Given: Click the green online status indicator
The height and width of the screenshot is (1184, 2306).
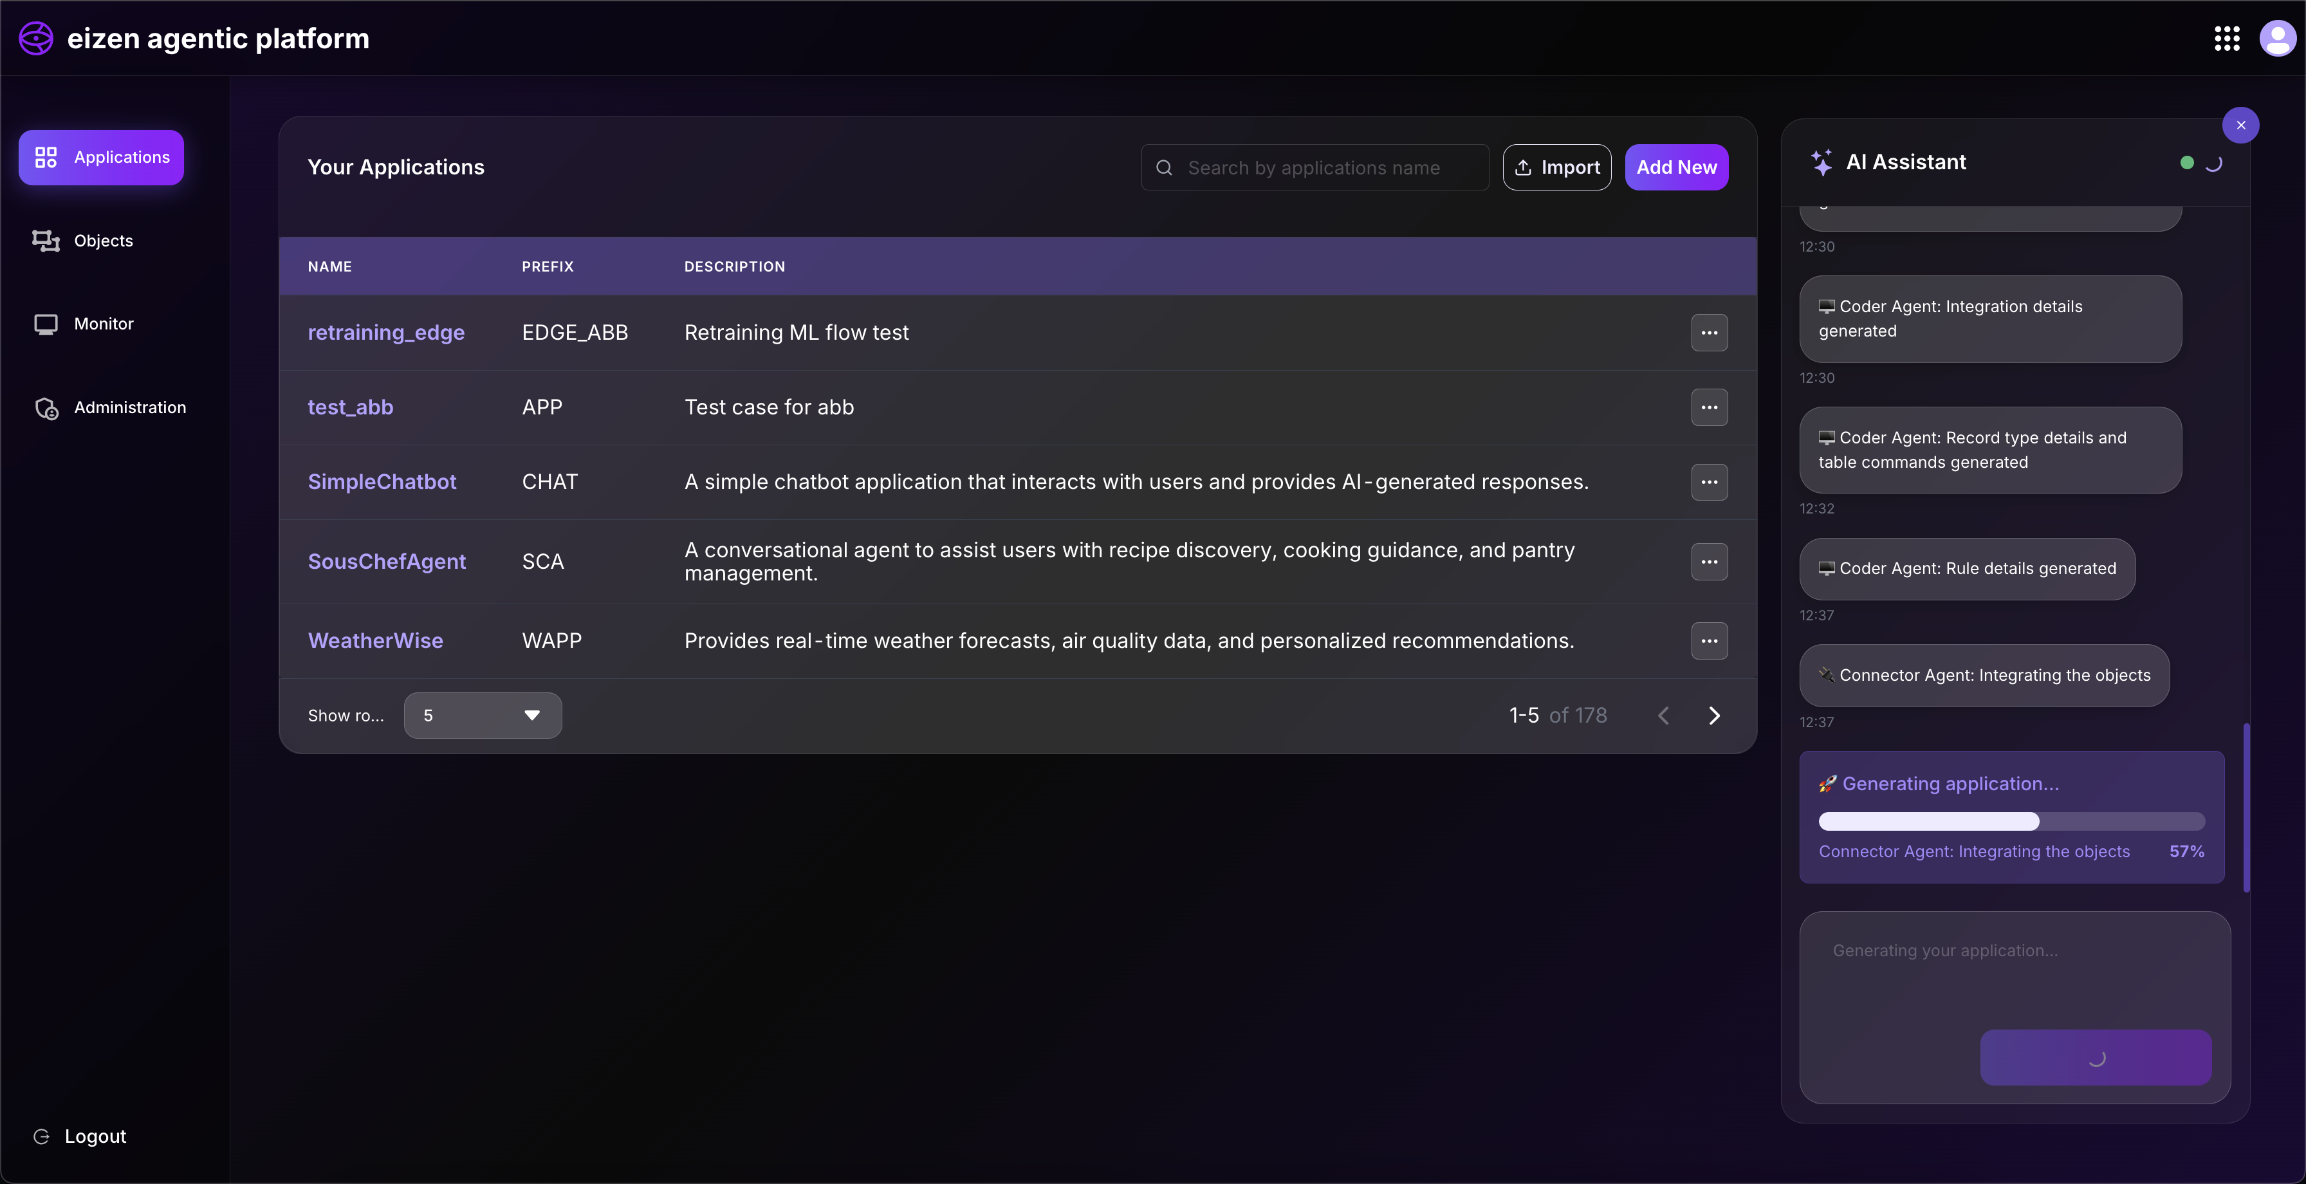Looking at the screenshot, I should tap(2186, 163).
